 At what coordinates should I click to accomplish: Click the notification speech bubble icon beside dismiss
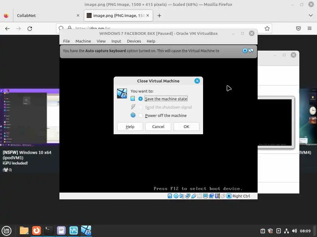click(251, 51)
